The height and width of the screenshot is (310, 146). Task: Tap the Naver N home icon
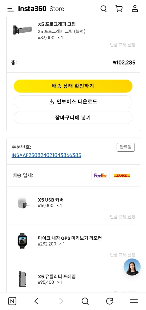[12, 301]
